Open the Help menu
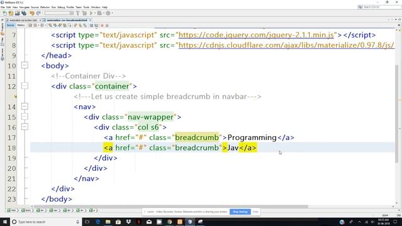 [x=105, y=7]
